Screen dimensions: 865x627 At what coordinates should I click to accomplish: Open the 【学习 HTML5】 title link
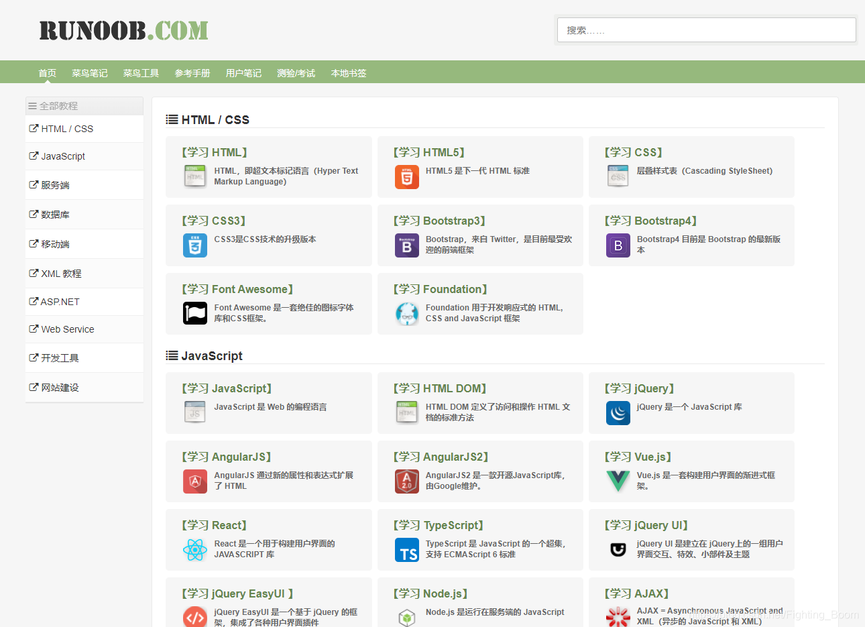pyautogui.click(x=429, y=152)
